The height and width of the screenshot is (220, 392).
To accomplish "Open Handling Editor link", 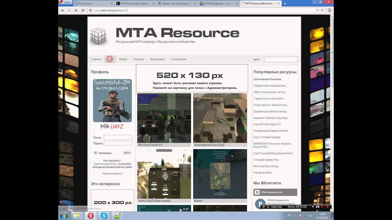I will pos(262,173).
